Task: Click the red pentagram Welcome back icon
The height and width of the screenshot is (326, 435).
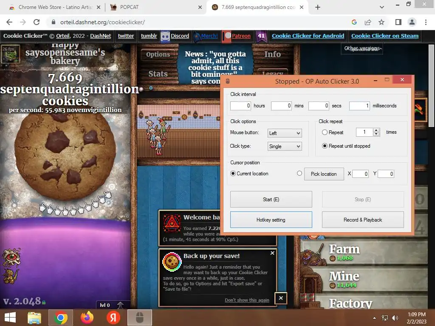Action: tap(172, 223)
